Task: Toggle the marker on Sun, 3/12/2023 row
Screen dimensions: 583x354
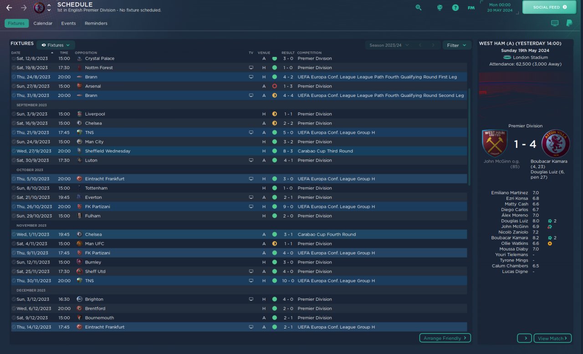Action: pos(14,299)
